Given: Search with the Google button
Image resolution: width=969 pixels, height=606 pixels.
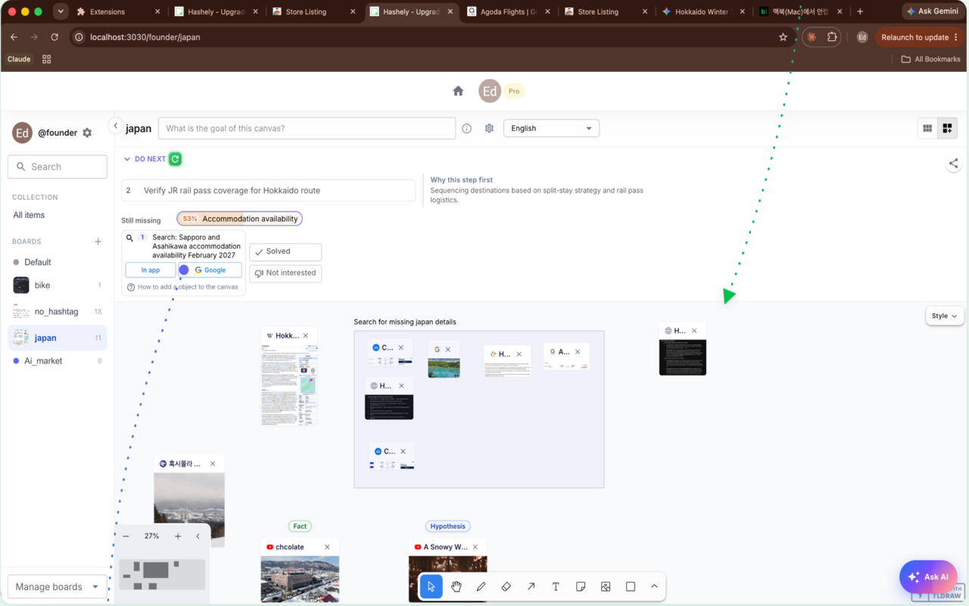Looking at the screenshot, I should point(210,270).
